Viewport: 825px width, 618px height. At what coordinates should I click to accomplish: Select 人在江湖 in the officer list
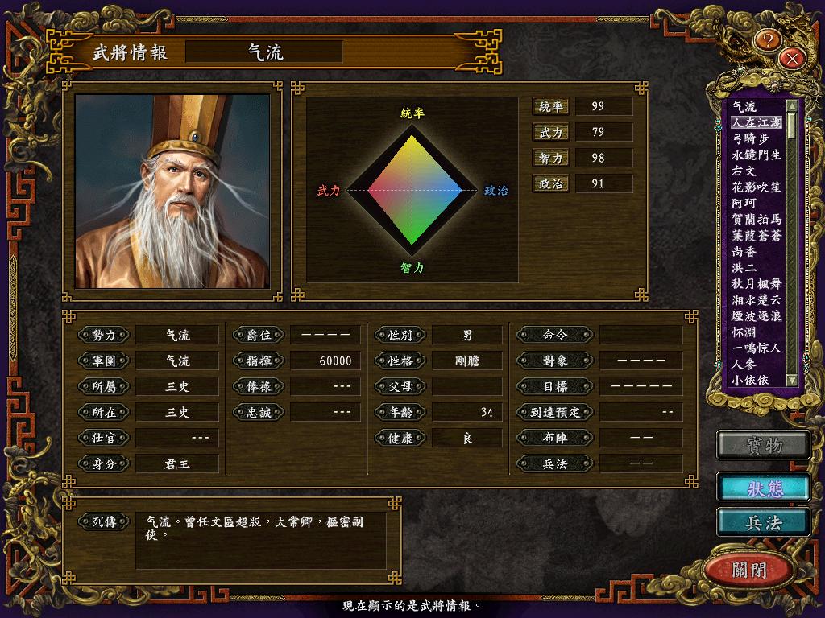pyautogui.click(x=757, y=122)
